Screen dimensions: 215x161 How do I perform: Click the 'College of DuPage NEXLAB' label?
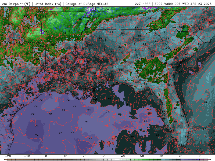pos(87,4)
